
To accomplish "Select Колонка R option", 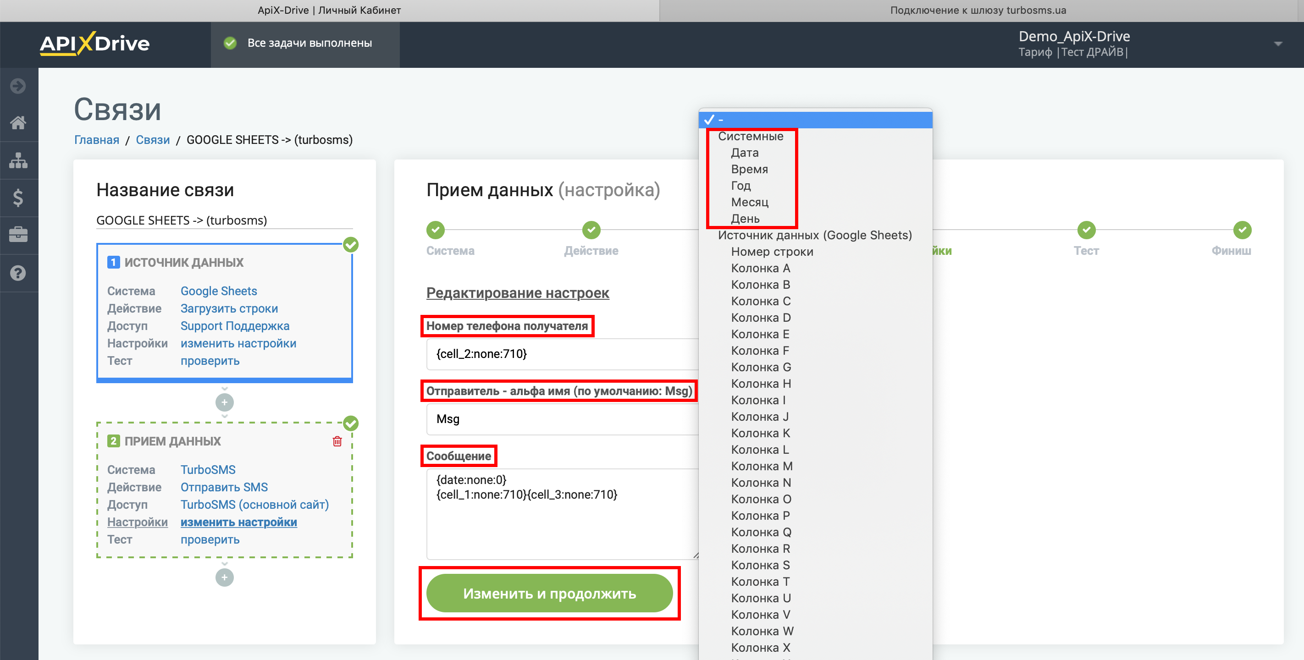I will [x=815, y=549].
